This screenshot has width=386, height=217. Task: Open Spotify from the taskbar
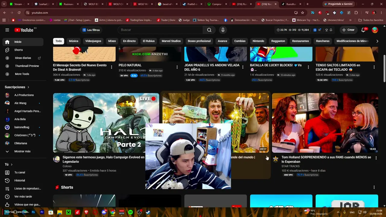[131, 212]
